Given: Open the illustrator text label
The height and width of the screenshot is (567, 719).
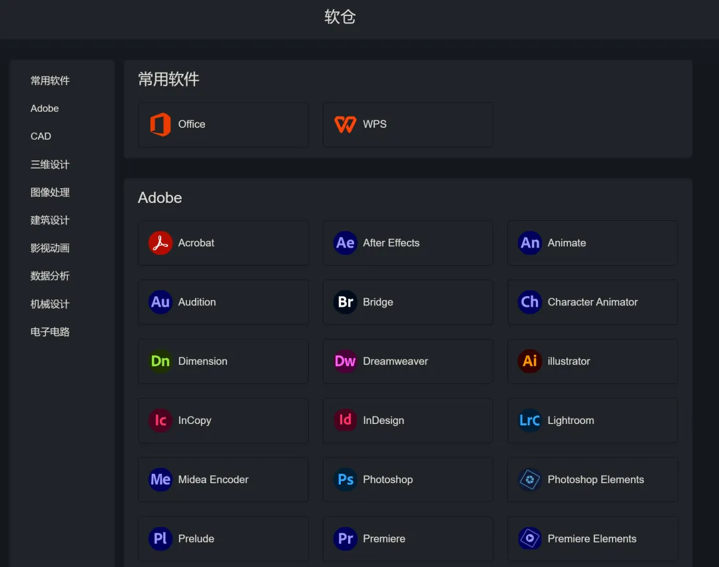Looking at the screenshot, I should (x=569, y=361).
